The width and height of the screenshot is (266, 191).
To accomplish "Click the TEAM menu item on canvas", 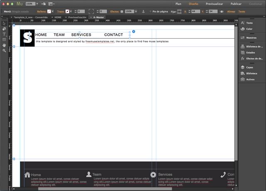I will pyautogui.click(x=59, y=35).
